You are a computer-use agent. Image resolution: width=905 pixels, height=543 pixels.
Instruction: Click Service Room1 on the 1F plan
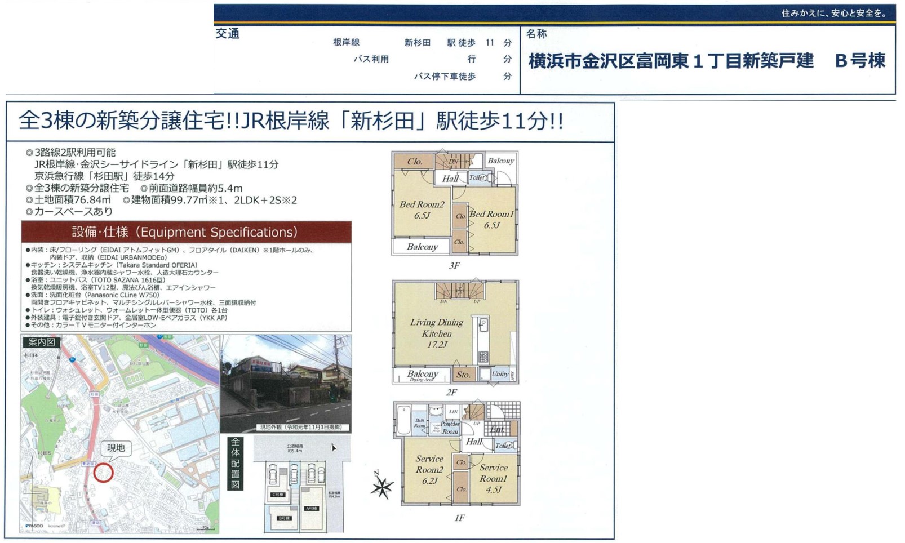click(x=493, y=478)
